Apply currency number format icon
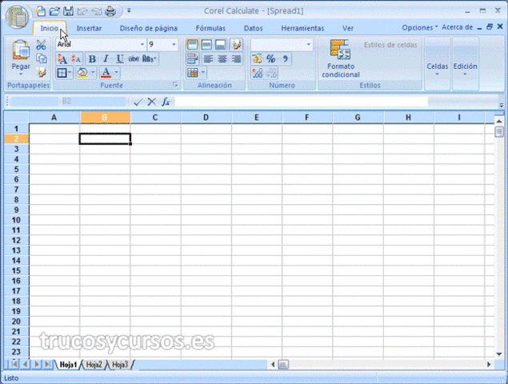Viewport: 508px width, 384px height. pos(257,58)
